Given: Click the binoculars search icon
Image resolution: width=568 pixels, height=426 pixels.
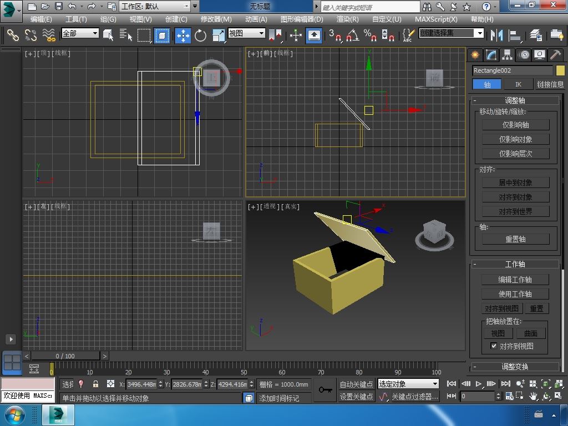Looking at the screenshot, I should coord(428,7).
